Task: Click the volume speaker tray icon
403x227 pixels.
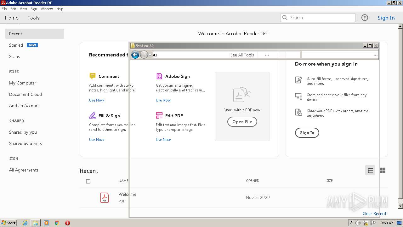Action: tap(358, 223)
